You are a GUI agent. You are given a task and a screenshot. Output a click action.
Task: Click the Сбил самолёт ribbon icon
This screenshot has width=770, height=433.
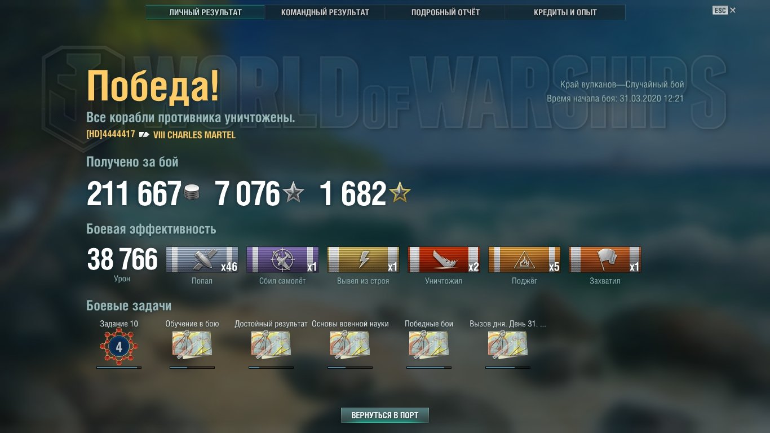pyautogui.click(x=282, y=260)
